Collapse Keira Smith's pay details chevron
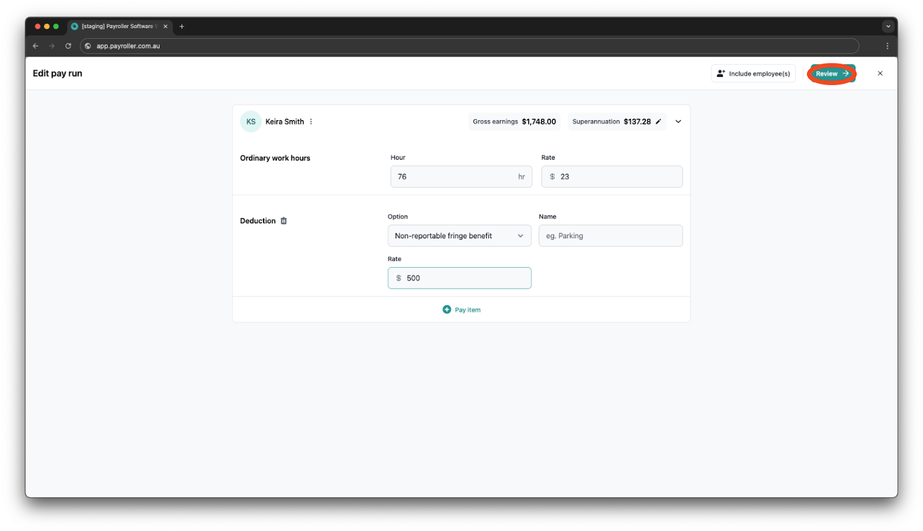 point(678,122)
